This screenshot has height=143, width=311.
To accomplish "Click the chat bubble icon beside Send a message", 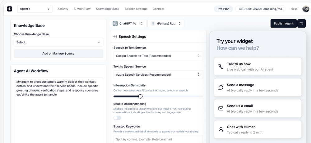I will click(x=221, y=87).
